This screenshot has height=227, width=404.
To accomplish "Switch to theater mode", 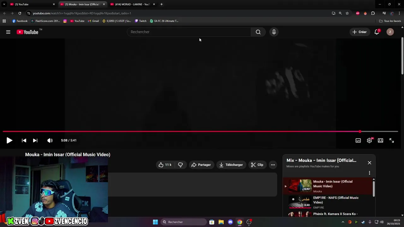I will tap(381, 141).
